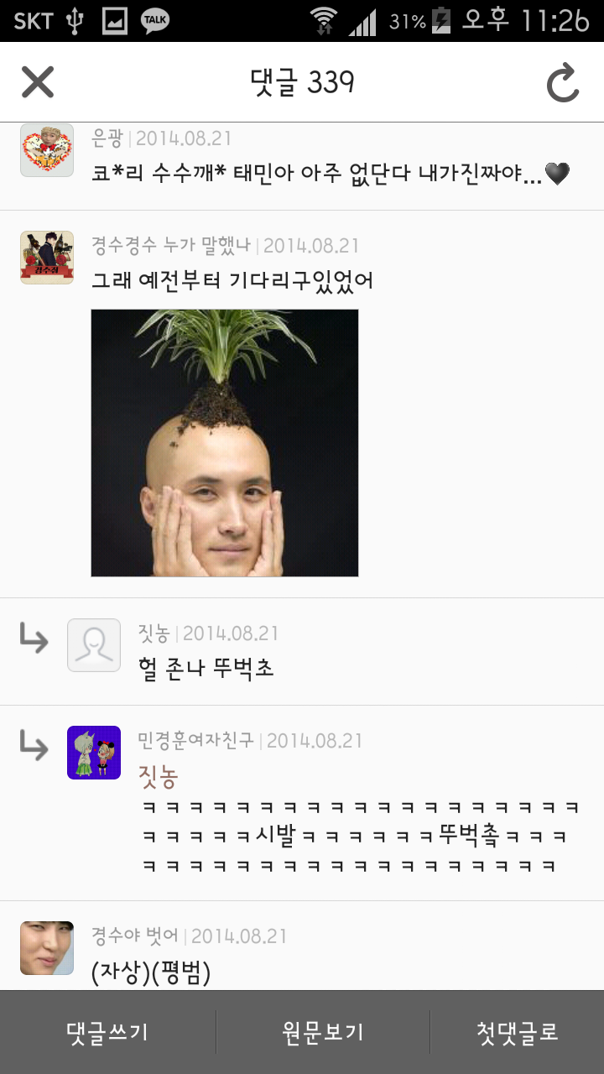Tap the 댓글 339 title header
This screenshot has height=1074, width=604.
click(x=303, y=82)
